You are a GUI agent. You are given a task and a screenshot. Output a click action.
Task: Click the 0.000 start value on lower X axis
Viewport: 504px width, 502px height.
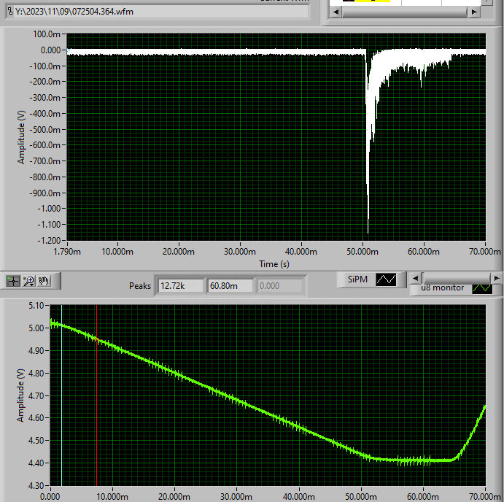[x=50, y=497]
